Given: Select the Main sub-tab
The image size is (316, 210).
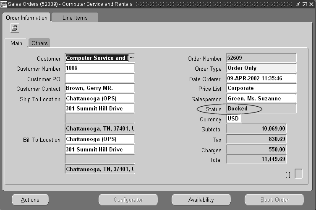Looking at the screenshot, I should 16,43.
